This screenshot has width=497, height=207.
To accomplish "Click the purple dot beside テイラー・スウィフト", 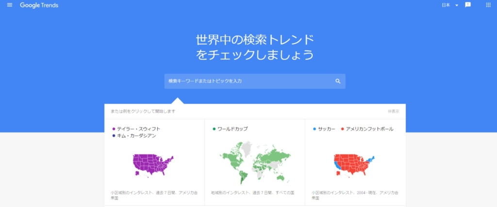I will point(114,129).
